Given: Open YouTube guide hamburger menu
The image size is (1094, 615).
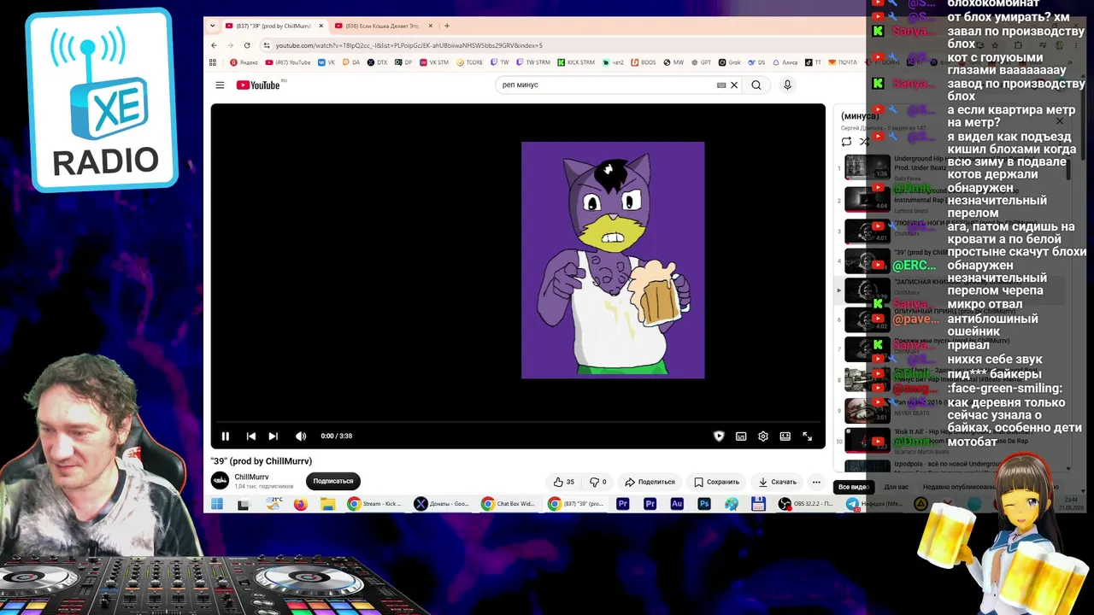Looking at the screenshot, I should pyautogui.click(x=220, y=85).
